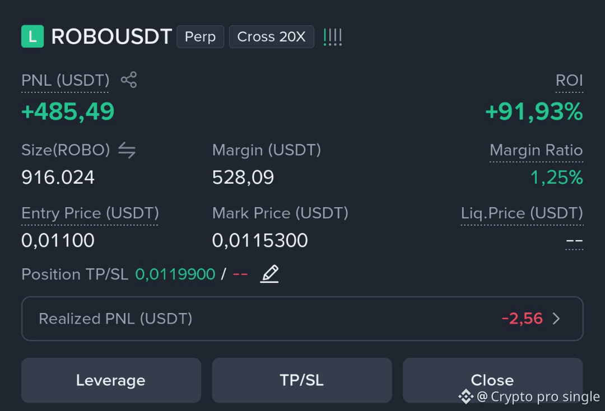The height and width of the screenshot is (411, 605).
Task: Click the green L long badge
Action: [32, 36]
